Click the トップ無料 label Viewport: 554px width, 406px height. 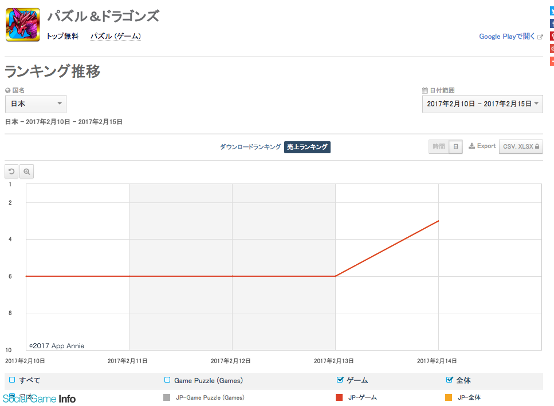(62, 36)
